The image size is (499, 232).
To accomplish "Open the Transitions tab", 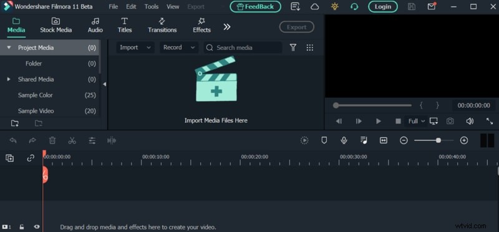I will click(162, 26).
